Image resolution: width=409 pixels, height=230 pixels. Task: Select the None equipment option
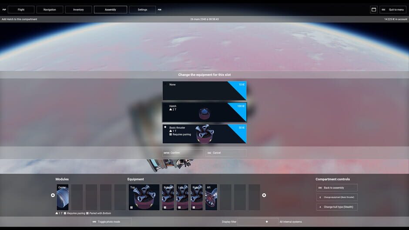pos(204,91)
